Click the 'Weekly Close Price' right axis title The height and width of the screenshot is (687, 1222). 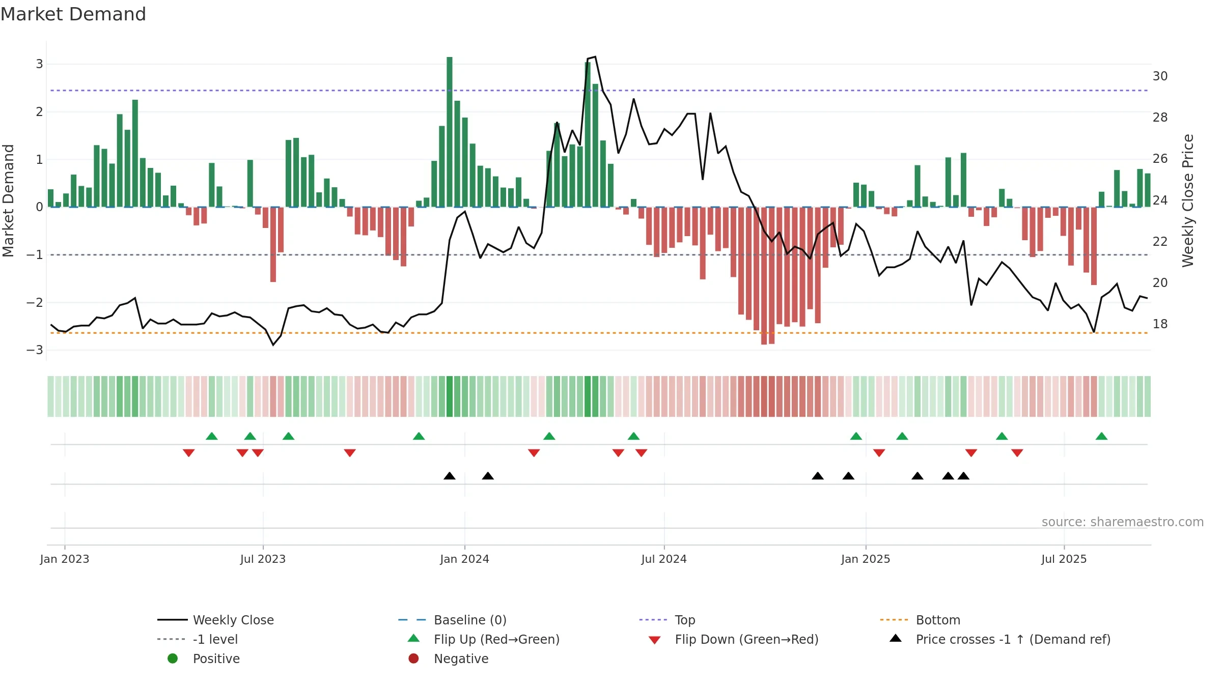[x=1188, y=201]
